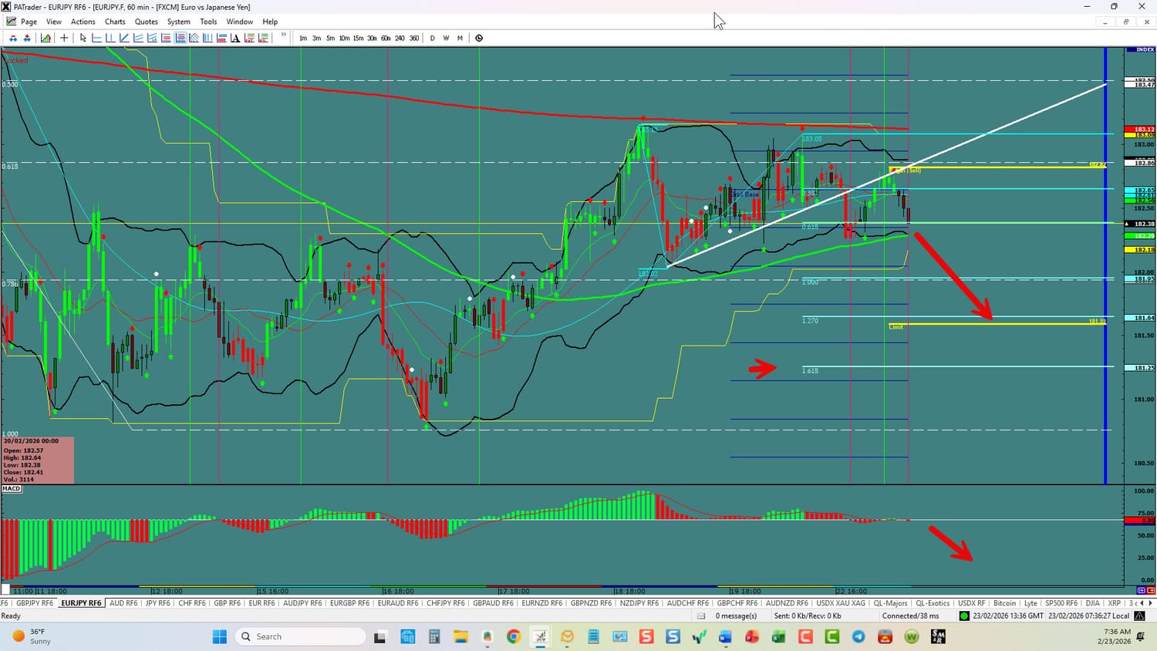1157x651 pixels.
Task: Click the MACD indicator label
Action: coord(12,488)
